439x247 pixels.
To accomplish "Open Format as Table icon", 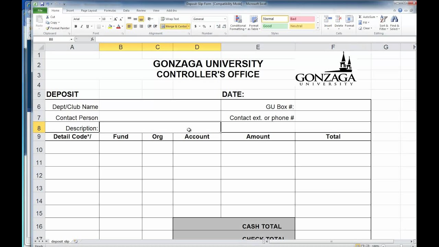I will tap(254, 20).
